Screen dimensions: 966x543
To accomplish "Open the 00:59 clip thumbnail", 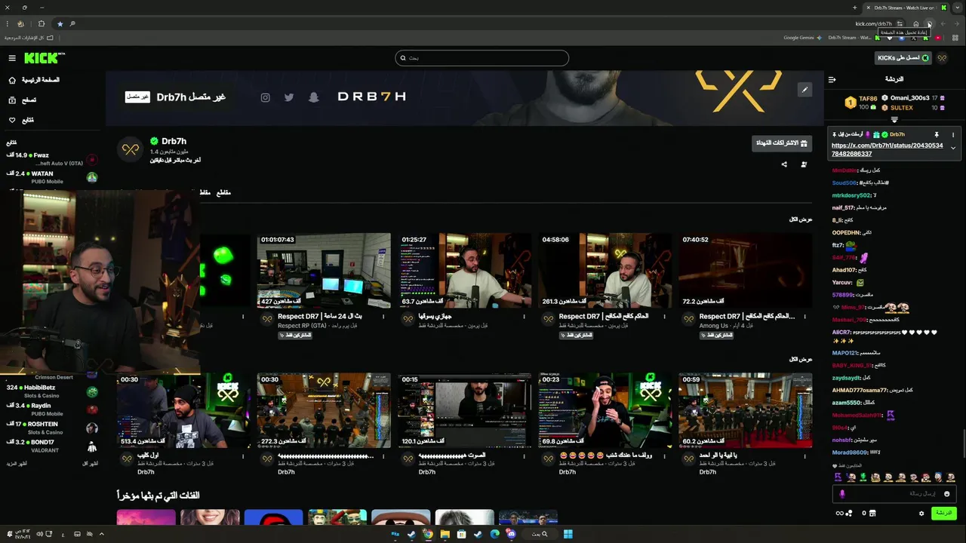I will pos(745,410).
